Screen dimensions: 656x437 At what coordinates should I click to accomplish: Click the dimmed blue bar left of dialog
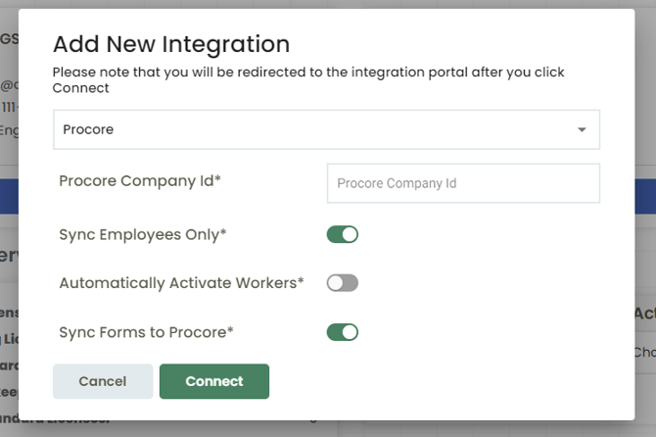click(9, 196)
